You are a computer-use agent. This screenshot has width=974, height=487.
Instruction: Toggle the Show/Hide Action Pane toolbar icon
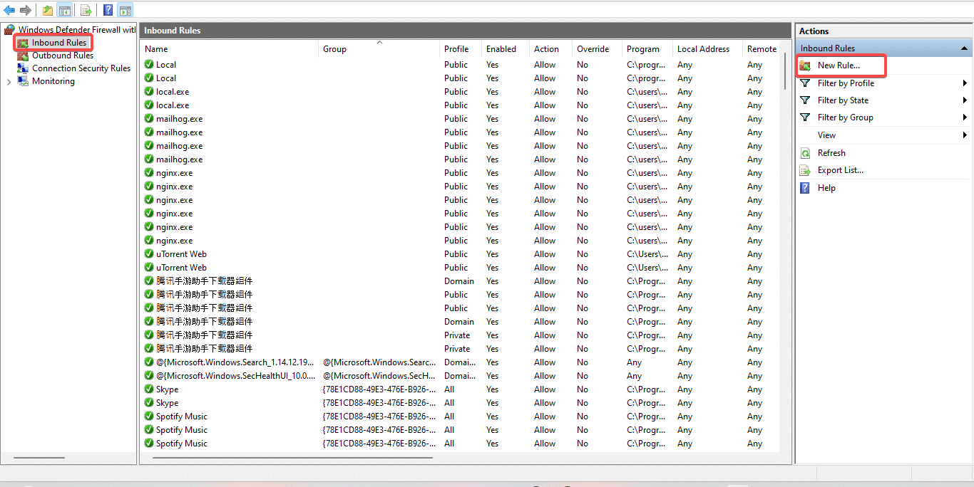125,10
